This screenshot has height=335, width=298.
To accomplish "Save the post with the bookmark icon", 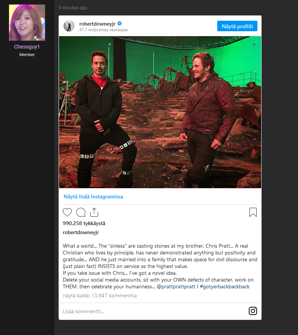I will tap(253, 212).
